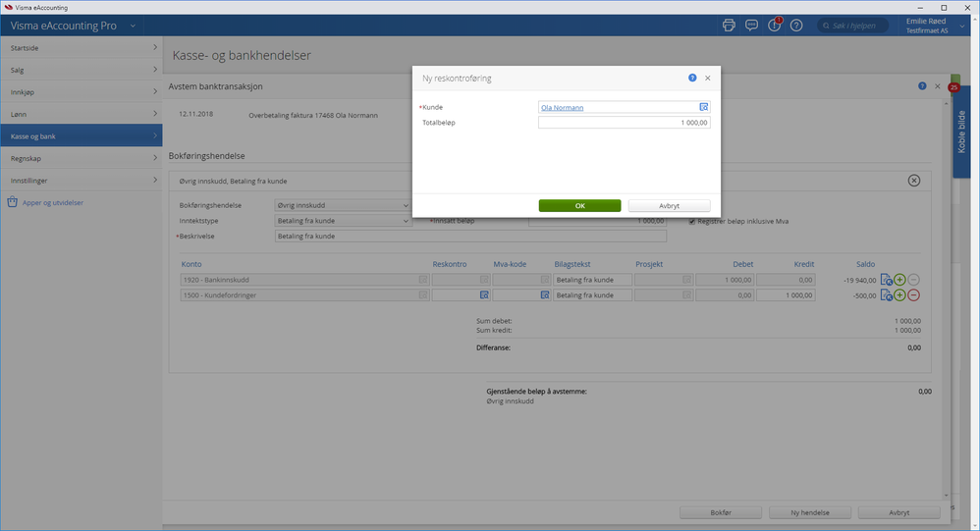Expand the user Emilie Røed menu
This screenshot has width=980, height=531.
point(962,26)
